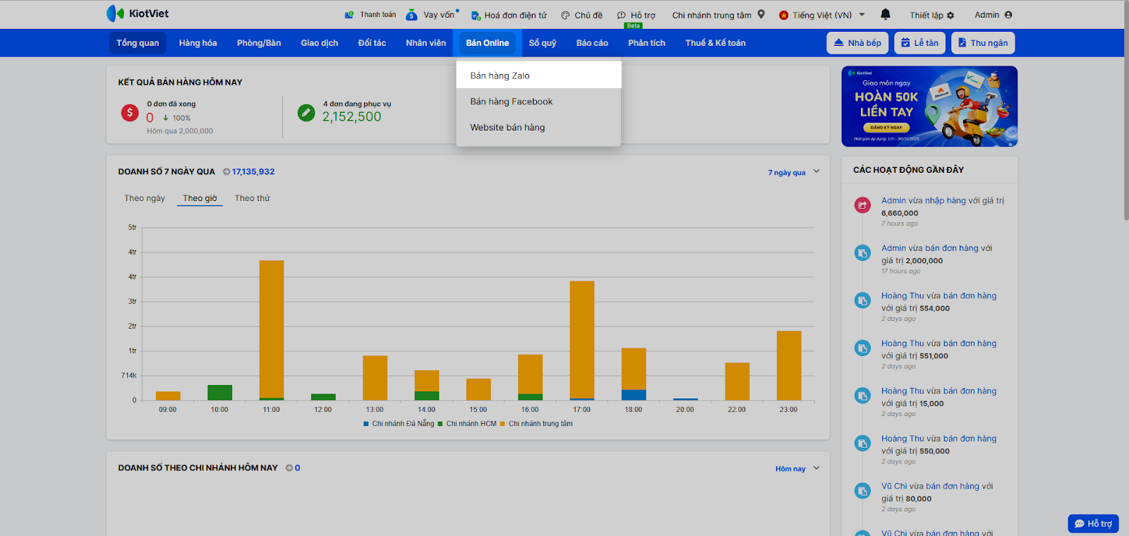The height and width of the screenshot is (536, 1129).
Task: Click the Admin user account icon
Action: [x=1008, y=15]
